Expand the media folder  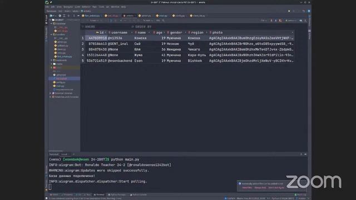pos(52,64)
